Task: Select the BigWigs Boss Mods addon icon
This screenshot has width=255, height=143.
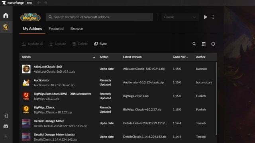Action: point(26,96)
